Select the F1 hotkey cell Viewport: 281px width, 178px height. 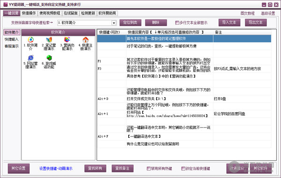pyautogui.click(x=112, y=61)
